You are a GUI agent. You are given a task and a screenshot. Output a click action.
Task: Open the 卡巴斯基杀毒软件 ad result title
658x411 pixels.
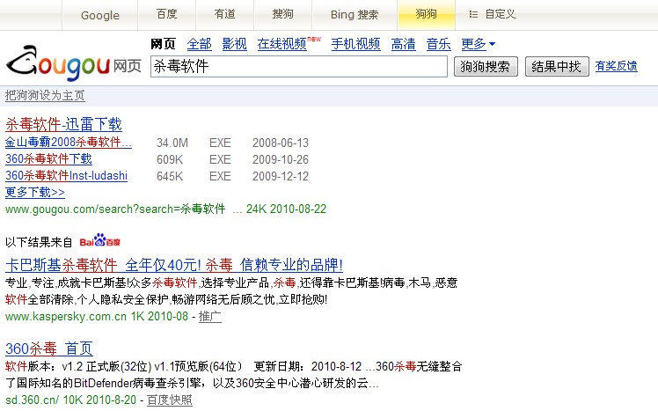point(174,265)
